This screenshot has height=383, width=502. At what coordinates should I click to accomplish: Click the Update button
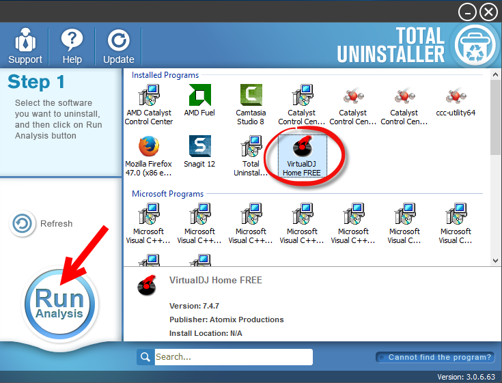click(x=118, y=46)
